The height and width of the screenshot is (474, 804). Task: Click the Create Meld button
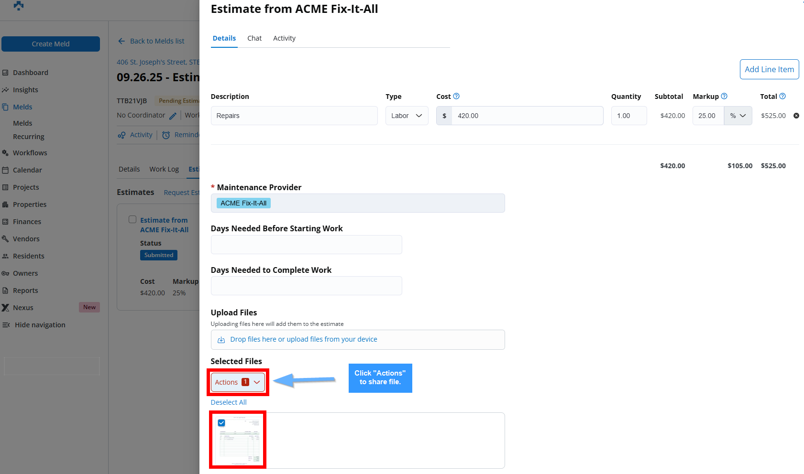51,44
